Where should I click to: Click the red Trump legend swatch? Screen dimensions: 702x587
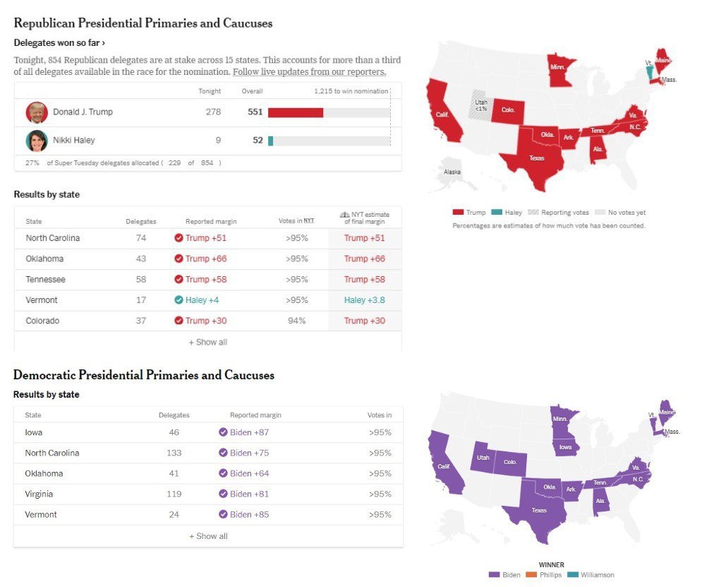pyautogui.click(x=458, y=213)
